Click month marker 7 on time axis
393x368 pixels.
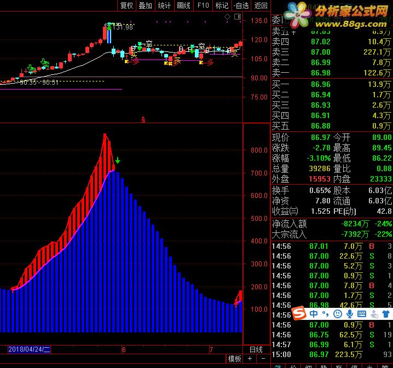[x=211, y=350]
